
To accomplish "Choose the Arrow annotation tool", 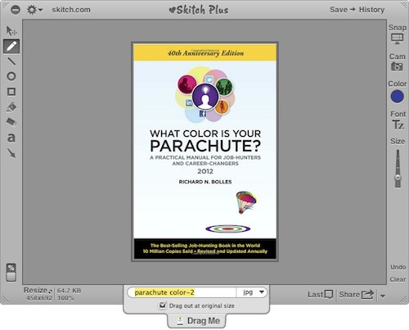I will point(11,153).
